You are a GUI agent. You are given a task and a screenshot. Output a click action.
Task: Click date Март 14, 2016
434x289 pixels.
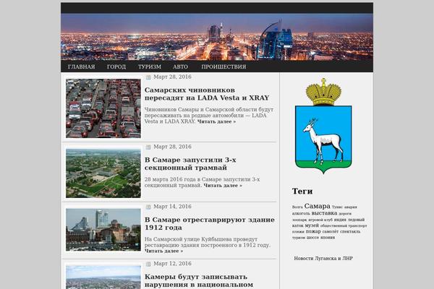172,207
